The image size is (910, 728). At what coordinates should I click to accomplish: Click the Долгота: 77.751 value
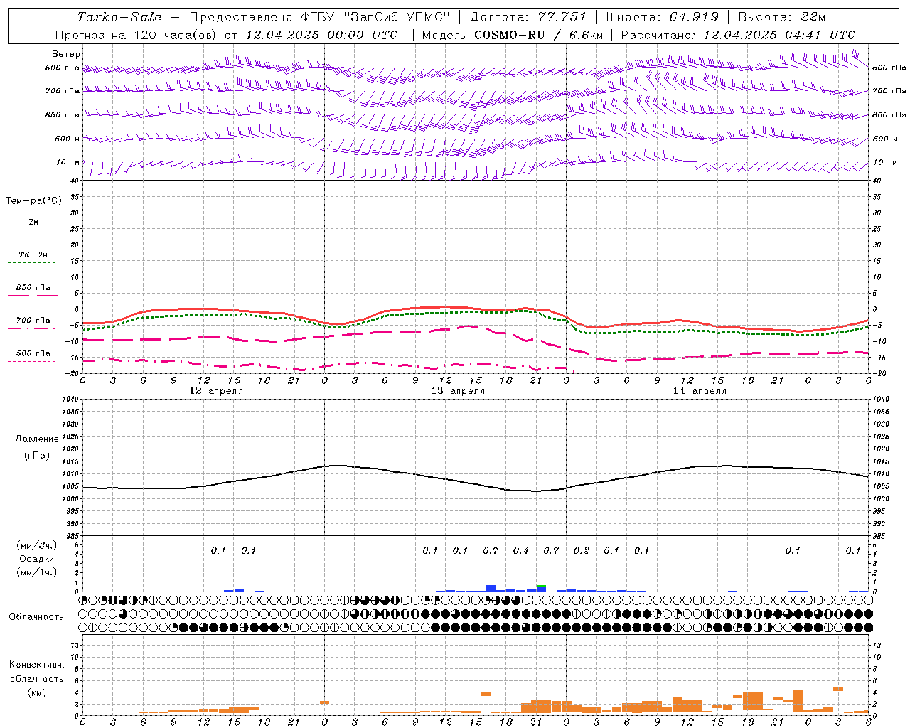(x=528, y=17)
